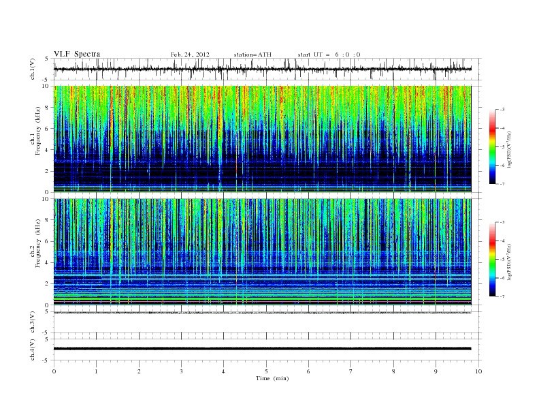Click time-axis tick label "9"
The image size is (539, 417).
pos(436,371)
